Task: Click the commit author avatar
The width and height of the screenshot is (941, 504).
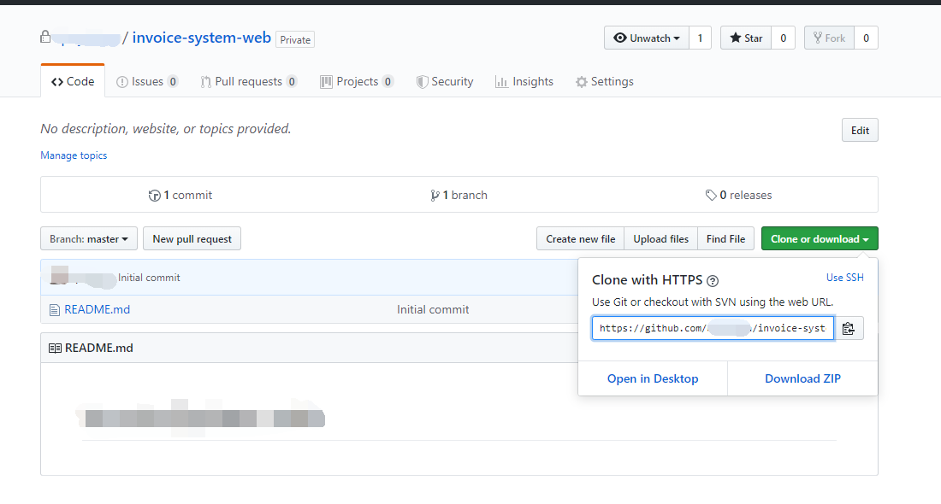Action: click(59, 275)
